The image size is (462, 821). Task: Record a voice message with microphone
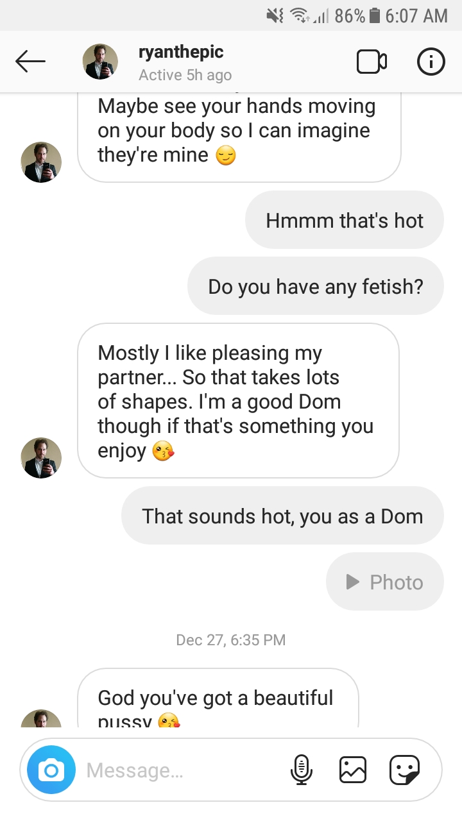(301, 770)
